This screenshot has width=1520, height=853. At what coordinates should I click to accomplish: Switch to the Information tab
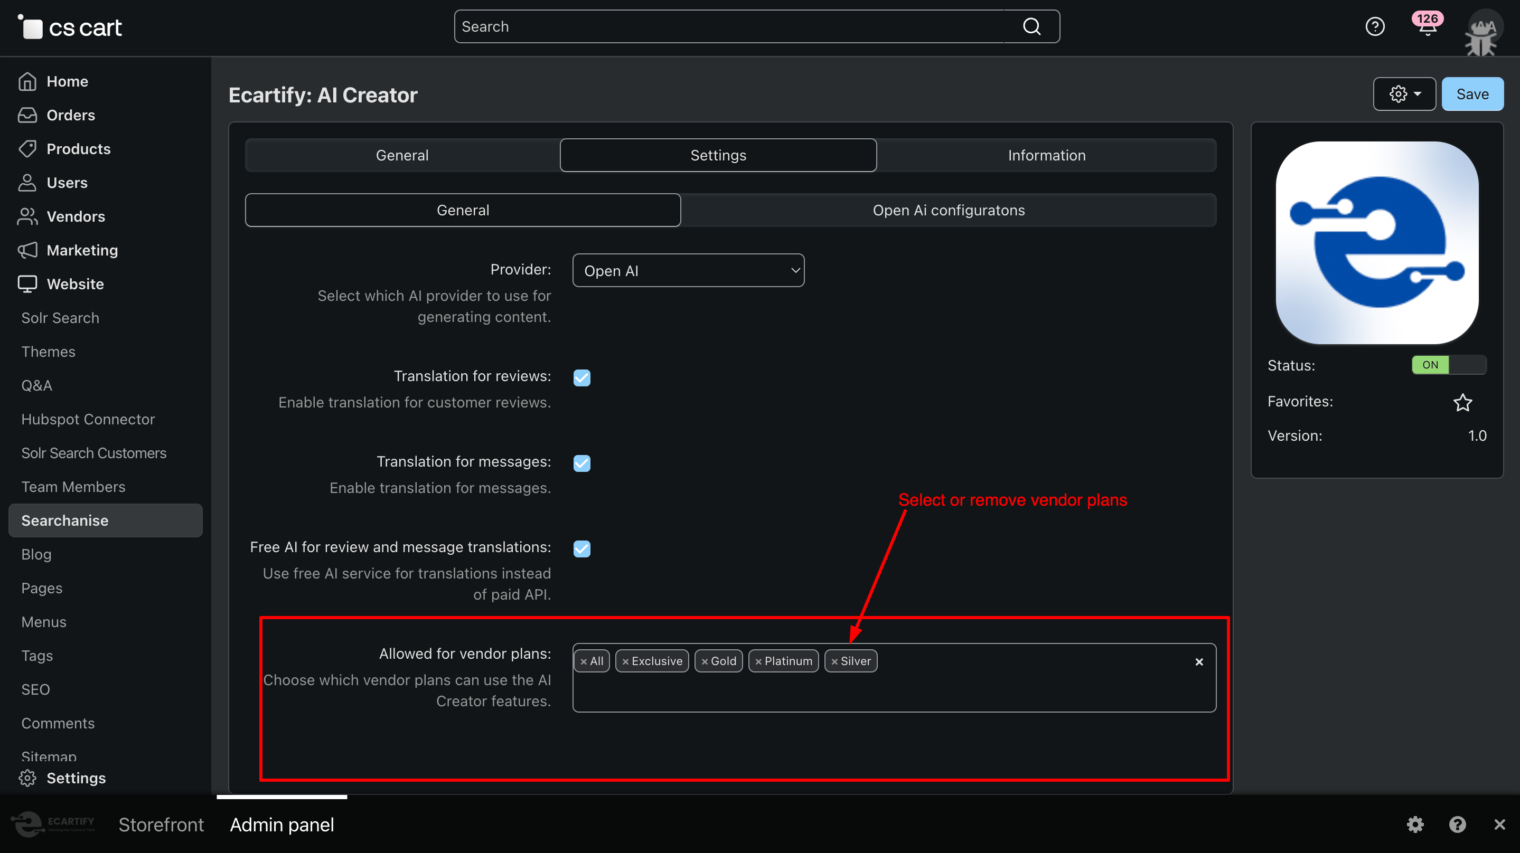click(x=1046, y=155)
